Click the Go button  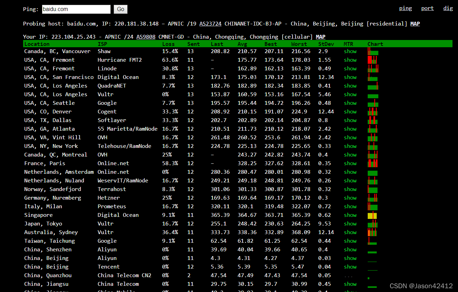click(x=121, y=9)
